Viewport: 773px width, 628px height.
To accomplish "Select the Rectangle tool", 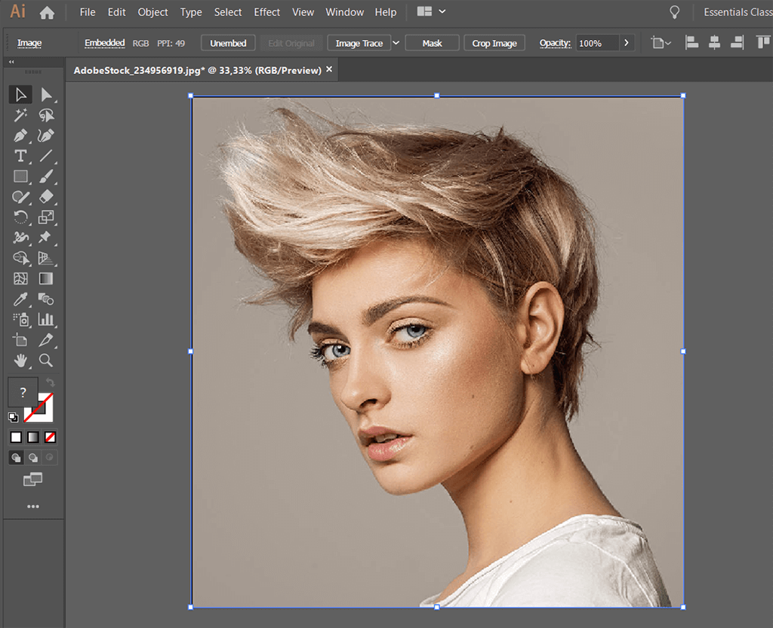I will (x=20, y=177).
